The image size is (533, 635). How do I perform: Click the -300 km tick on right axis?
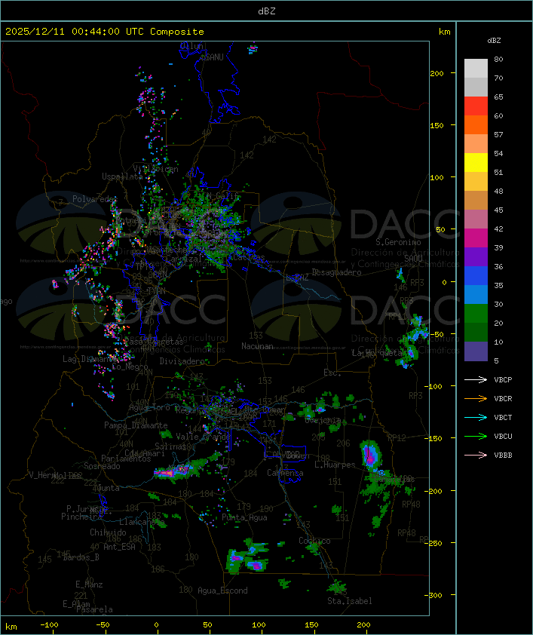(x=435, y=595)
